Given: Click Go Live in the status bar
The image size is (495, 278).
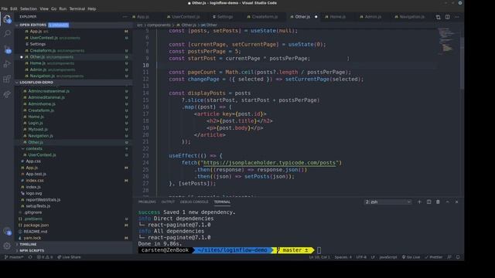Looking at the screenshot, I should coord(411,257).
